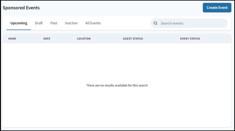
Task: Sort by the DATE column header
Action: 47,39
